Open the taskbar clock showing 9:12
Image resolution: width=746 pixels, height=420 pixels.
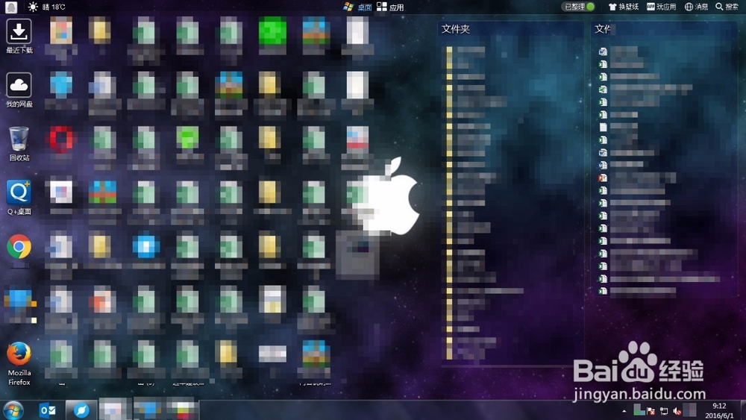click(x=719, y=410)
